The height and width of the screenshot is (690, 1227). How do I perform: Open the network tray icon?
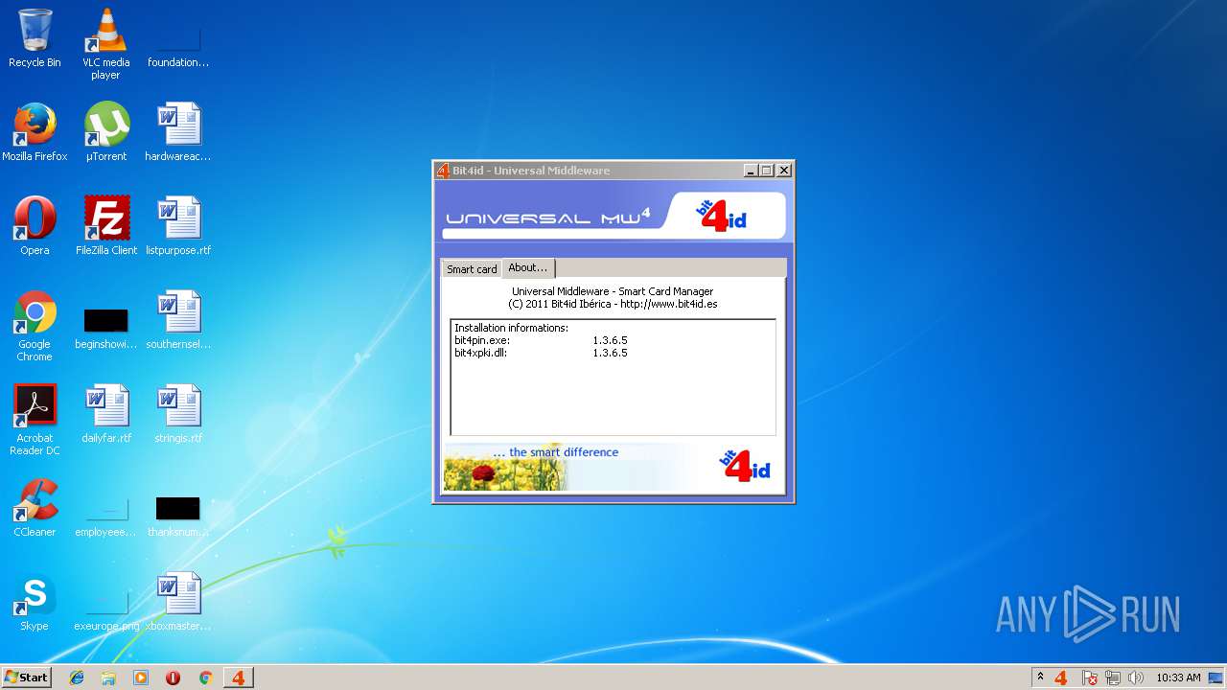point(1113,678)
